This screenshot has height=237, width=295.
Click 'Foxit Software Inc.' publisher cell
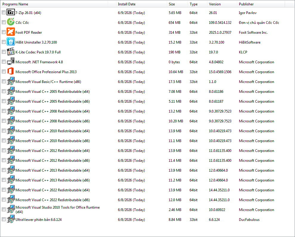pos(253,32)
